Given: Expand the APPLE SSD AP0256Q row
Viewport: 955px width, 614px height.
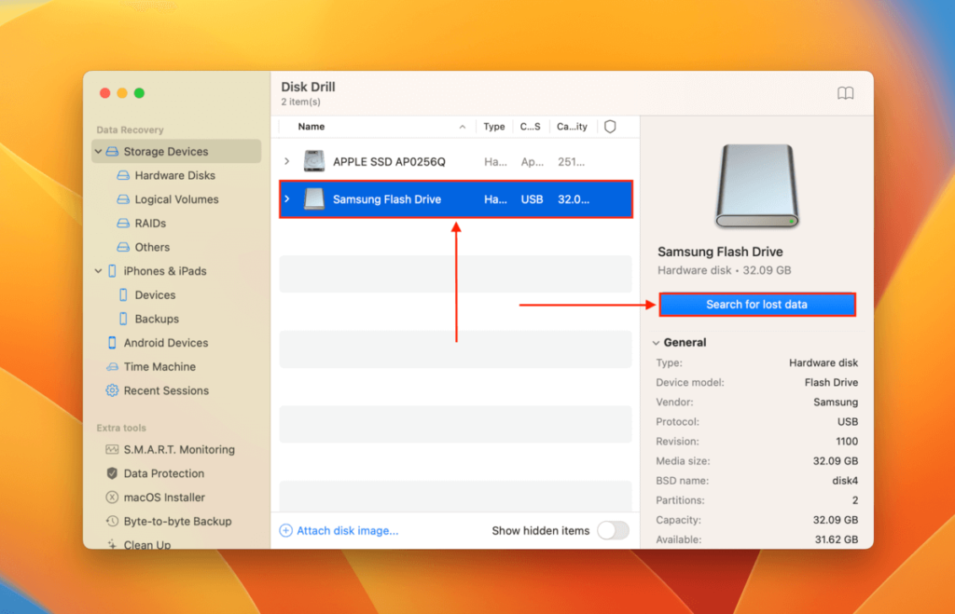Looking at the screenshot, I should tap(288, 161).
